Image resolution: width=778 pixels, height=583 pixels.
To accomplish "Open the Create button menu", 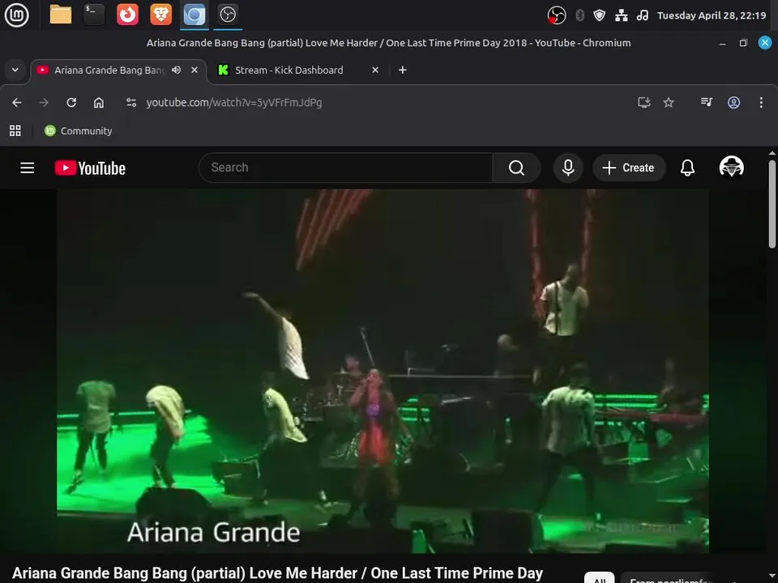I will click(x=629, y=168).
